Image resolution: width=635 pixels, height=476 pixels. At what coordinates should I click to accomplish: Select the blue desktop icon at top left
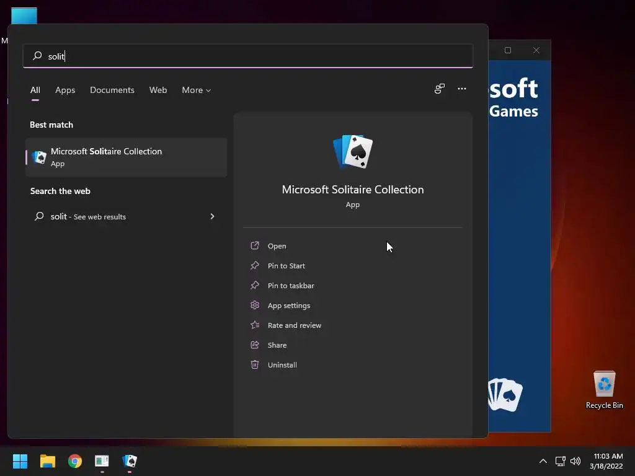pos(24,16)
